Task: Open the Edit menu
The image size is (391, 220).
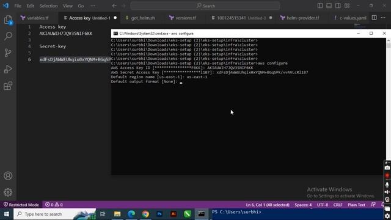Action: [x=30, y=5]
